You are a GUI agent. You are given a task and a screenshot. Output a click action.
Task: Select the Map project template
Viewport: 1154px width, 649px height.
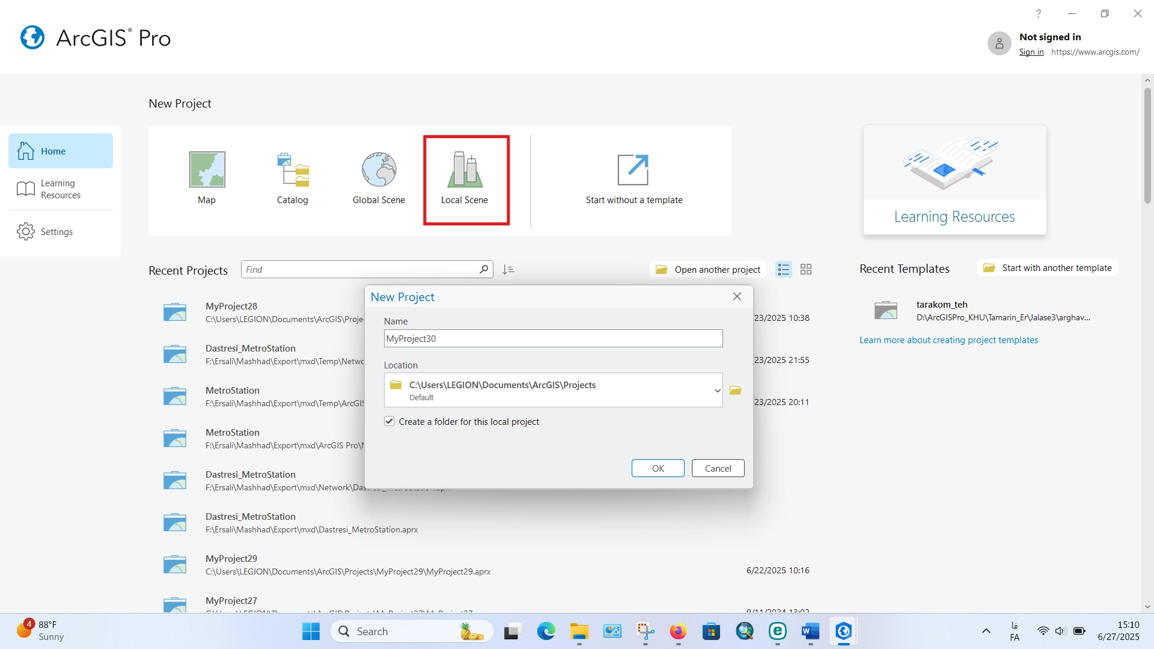click(207, 178)
